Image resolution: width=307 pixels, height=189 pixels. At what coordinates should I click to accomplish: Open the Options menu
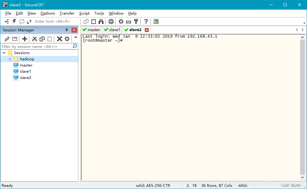47,13
